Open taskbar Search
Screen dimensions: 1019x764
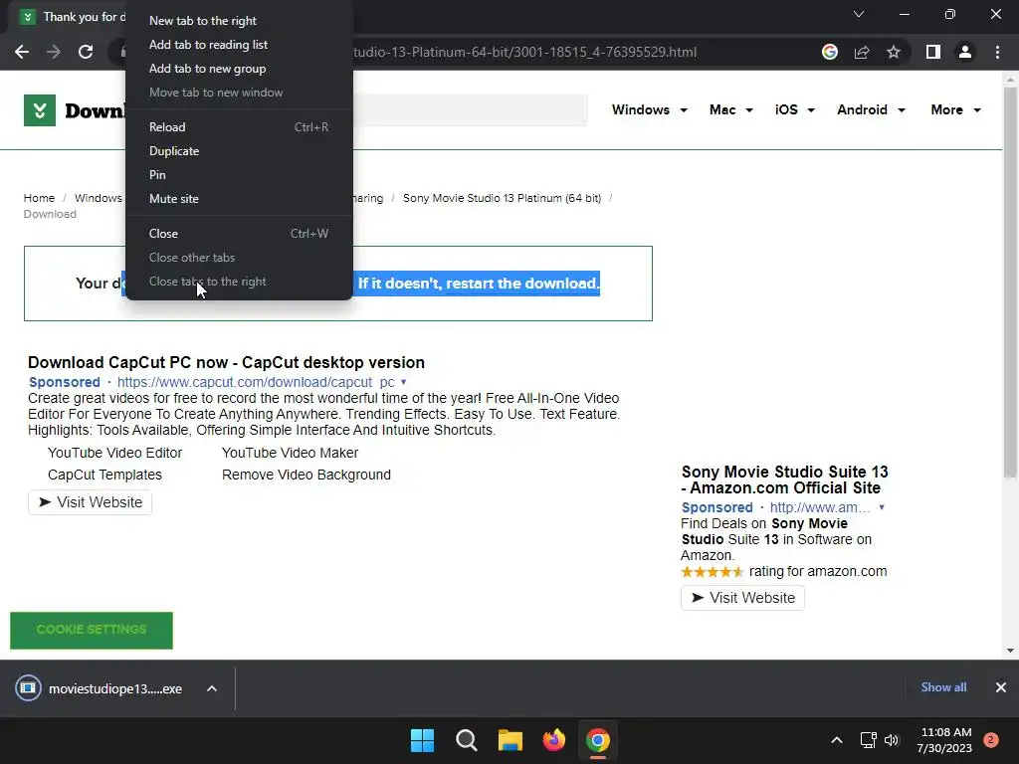[x=466, y=740]
